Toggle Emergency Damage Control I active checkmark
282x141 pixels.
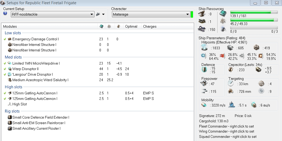click(5, 39)
